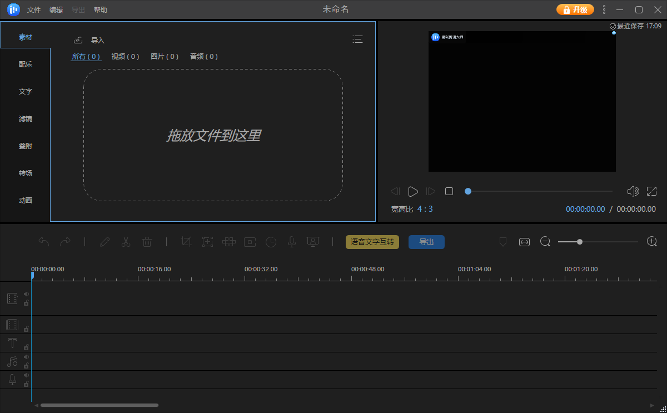Open the list view menu icon
Screen dimensions: 667x413
(357, 39)
